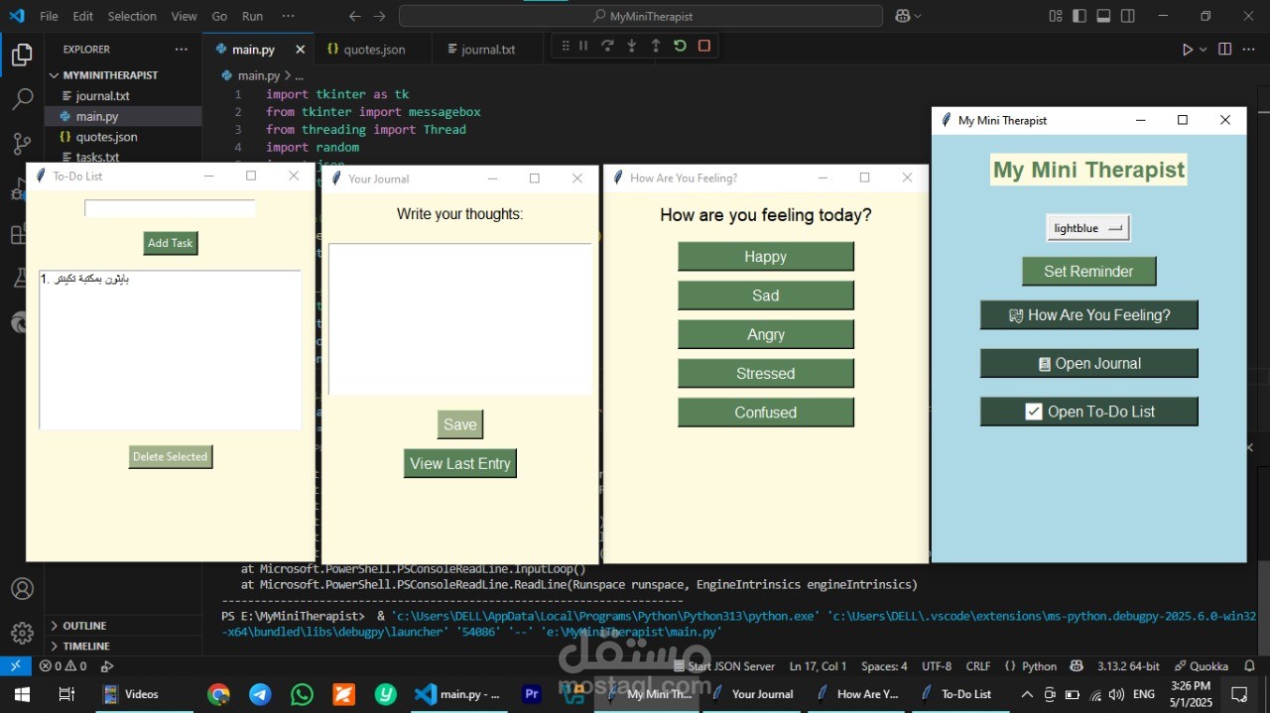Open the Selection menu
Viewport: 1270px width, 713px height.
[x=132, y=16]
